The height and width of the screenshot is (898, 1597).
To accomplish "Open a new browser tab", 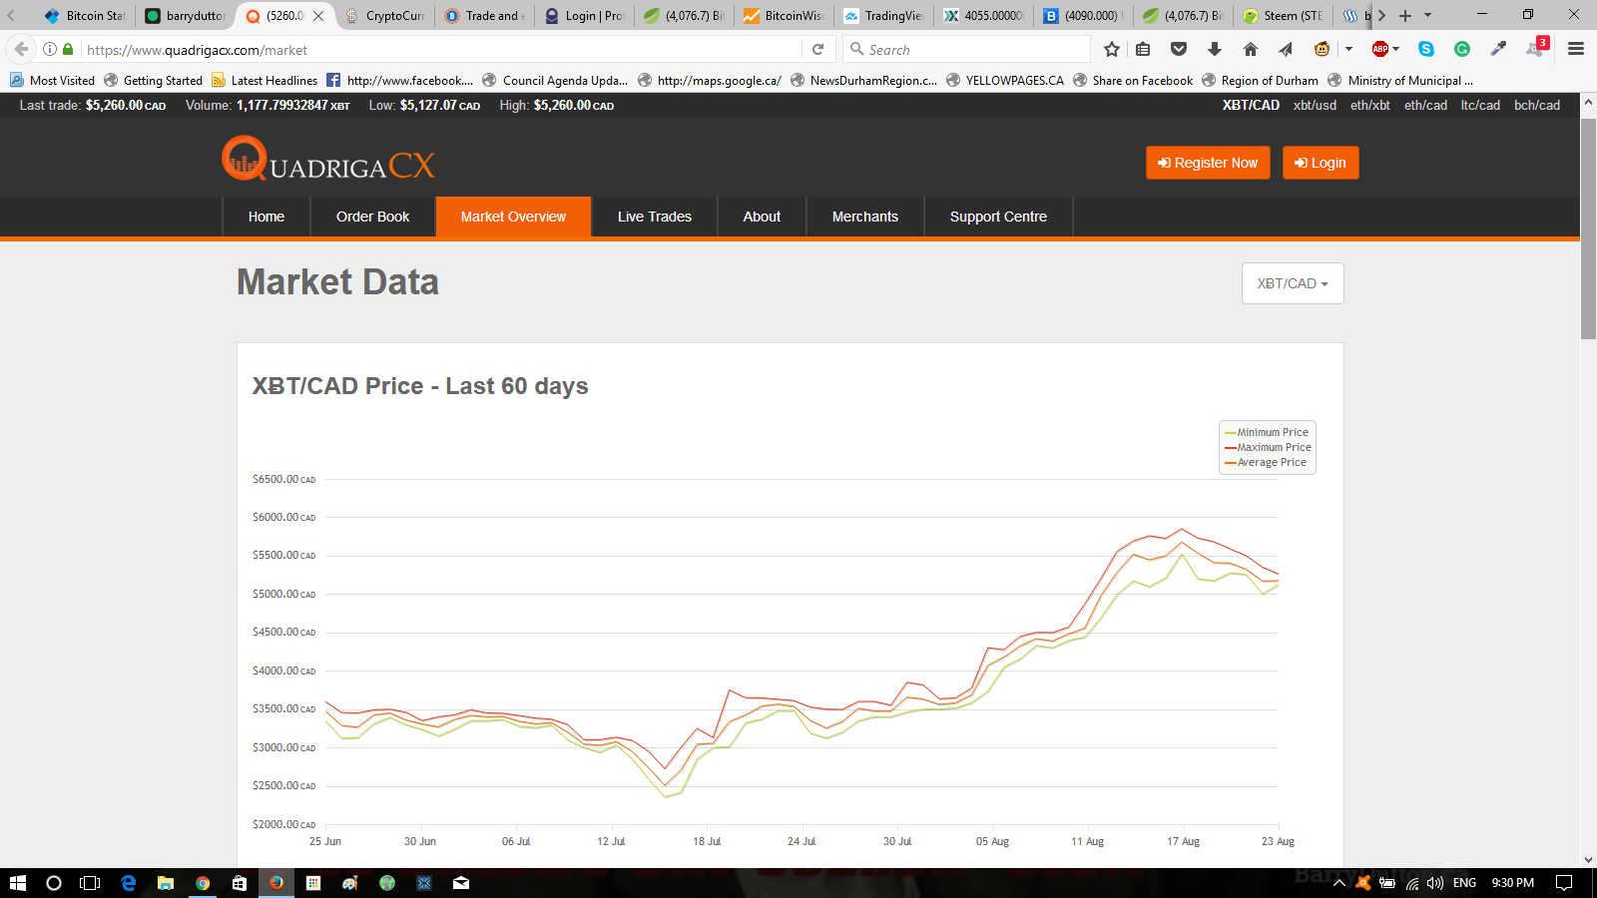I will click(1405, 15).
